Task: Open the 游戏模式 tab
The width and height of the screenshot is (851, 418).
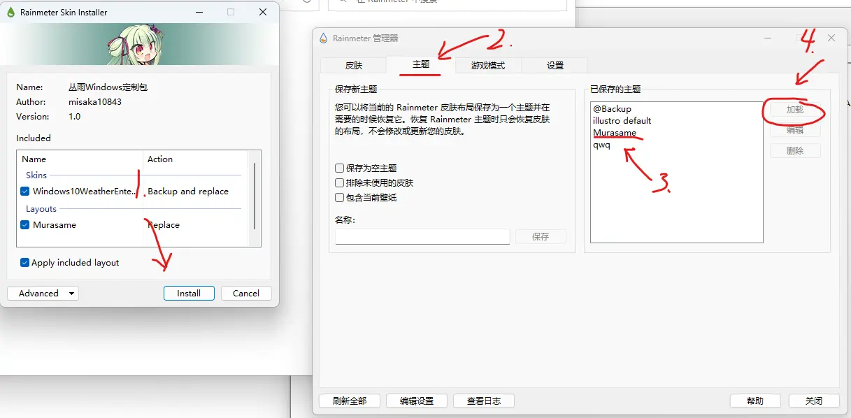Action: (x=487, y=66)
